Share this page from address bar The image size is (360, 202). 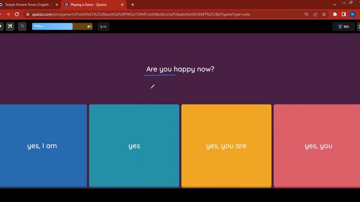(x=315, y=14)
